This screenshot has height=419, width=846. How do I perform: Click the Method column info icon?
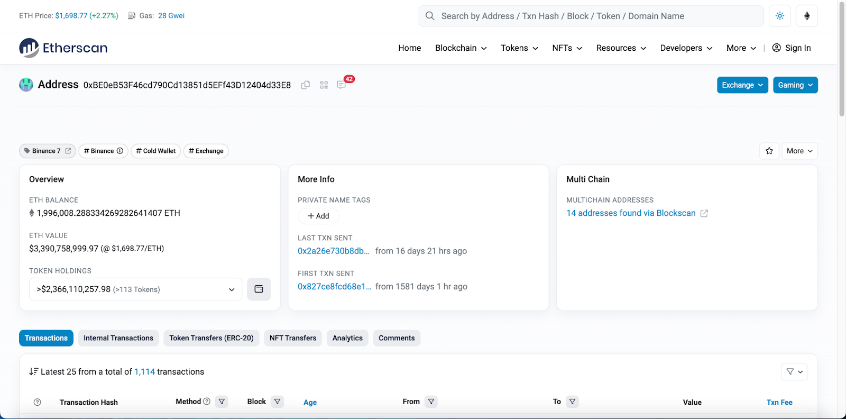pyautogui.click(x=207, y=402)
